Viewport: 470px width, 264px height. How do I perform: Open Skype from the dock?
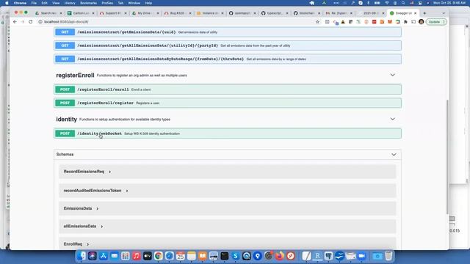(x=236, y=256)
